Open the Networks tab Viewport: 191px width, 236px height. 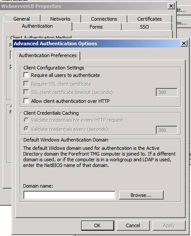[60, 19]
